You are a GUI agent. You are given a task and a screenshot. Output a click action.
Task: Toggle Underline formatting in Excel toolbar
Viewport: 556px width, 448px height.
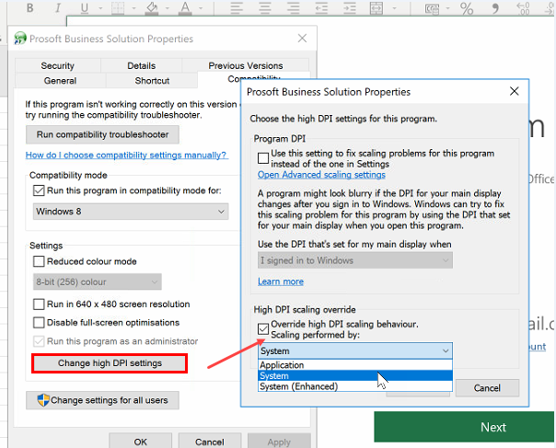[85, 7]
